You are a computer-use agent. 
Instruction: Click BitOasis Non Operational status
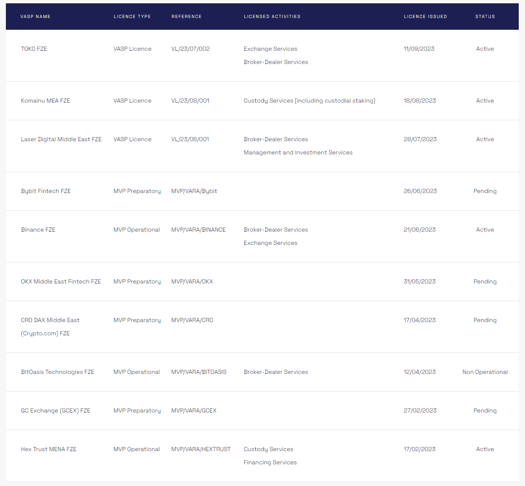(x=485, y=372)
